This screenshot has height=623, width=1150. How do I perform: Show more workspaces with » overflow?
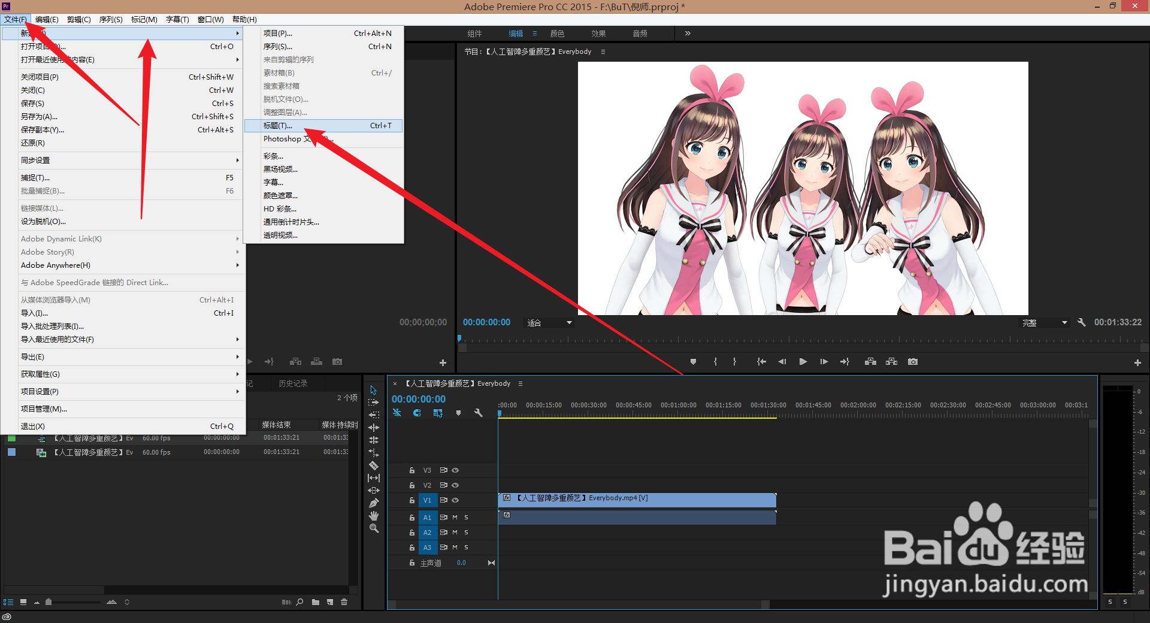688,34
